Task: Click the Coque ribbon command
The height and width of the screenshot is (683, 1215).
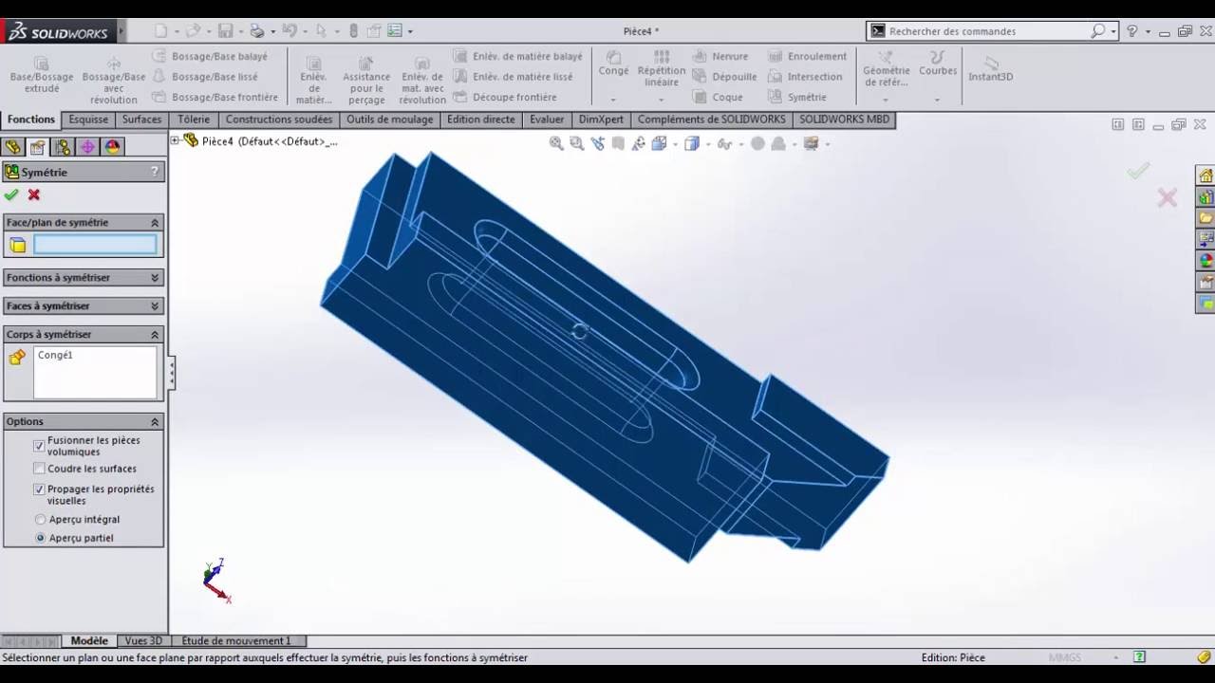Action: [718, 97]
